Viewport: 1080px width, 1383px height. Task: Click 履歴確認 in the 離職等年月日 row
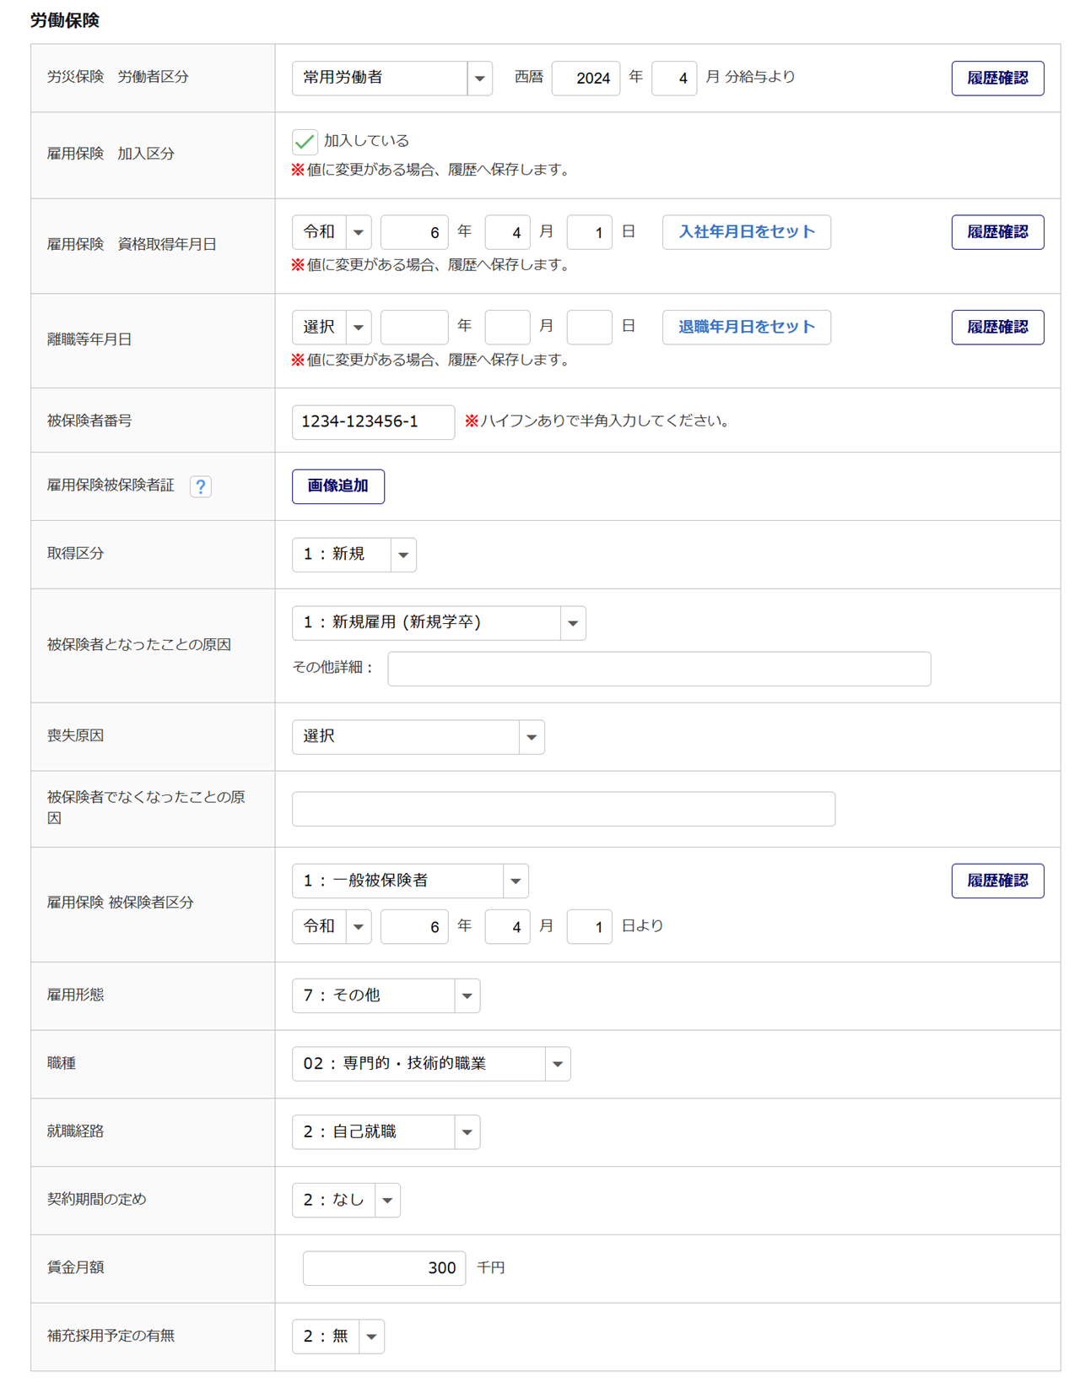point(996,328)
